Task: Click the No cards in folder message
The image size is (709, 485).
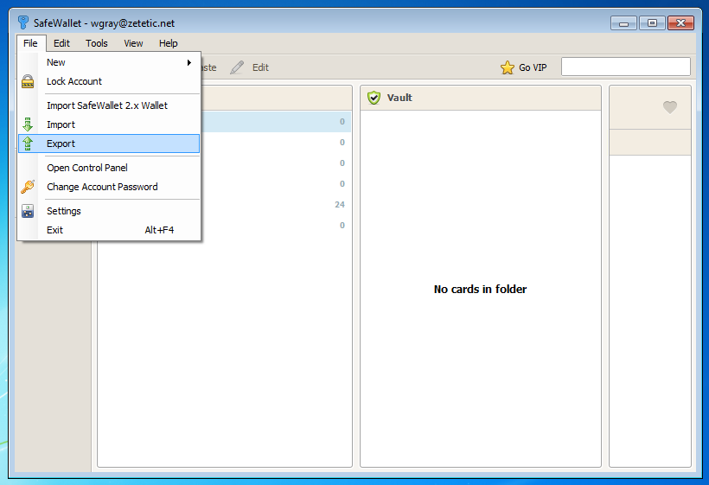Action: [480, 290]
